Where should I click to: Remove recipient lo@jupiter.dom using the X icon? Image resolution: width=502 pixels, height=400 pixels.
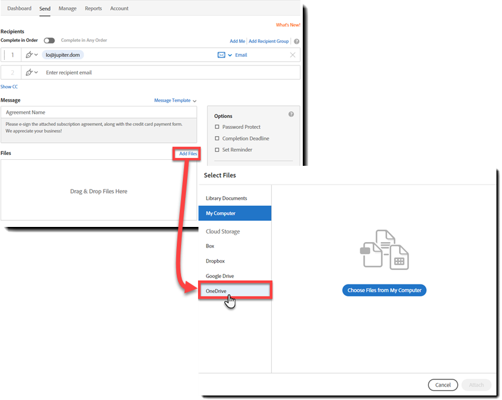tap(292, 55)
